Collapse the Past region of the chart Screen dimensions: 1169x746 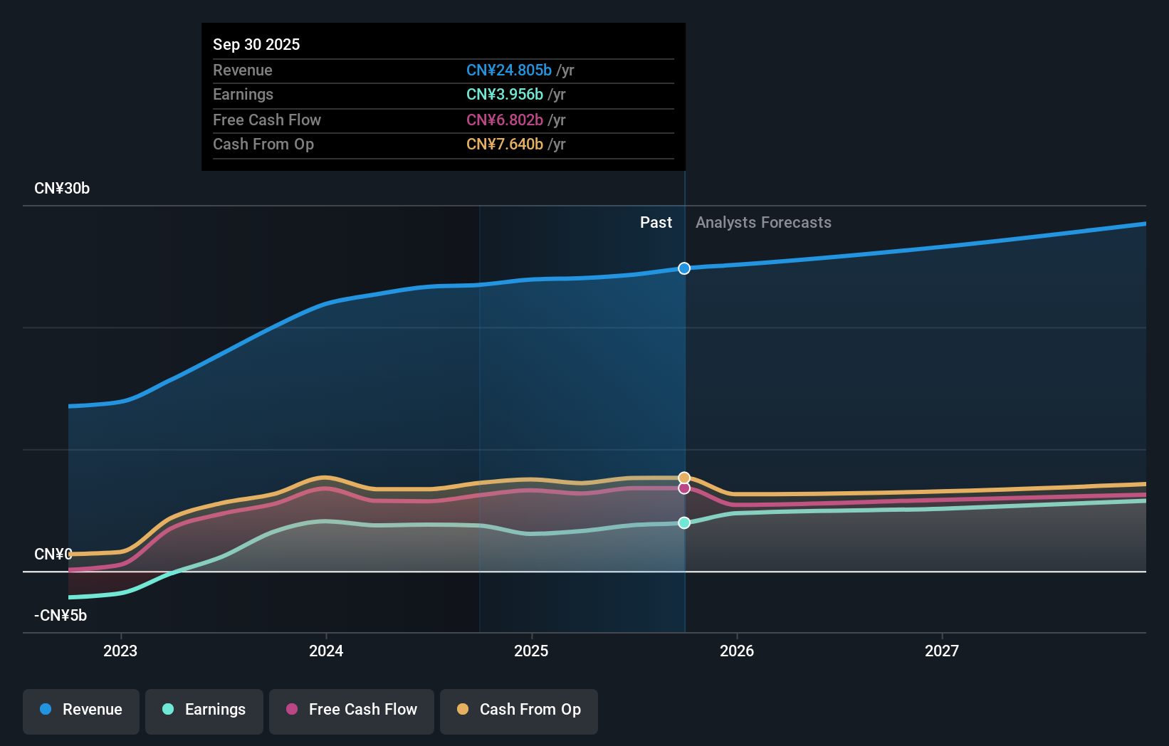pyautogui.click(x=656, y=222)
